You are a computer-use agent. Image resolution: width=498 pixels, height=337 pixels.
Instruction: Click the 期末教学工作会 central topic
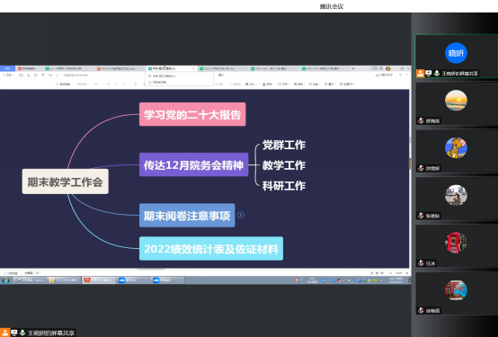[65, 182]
